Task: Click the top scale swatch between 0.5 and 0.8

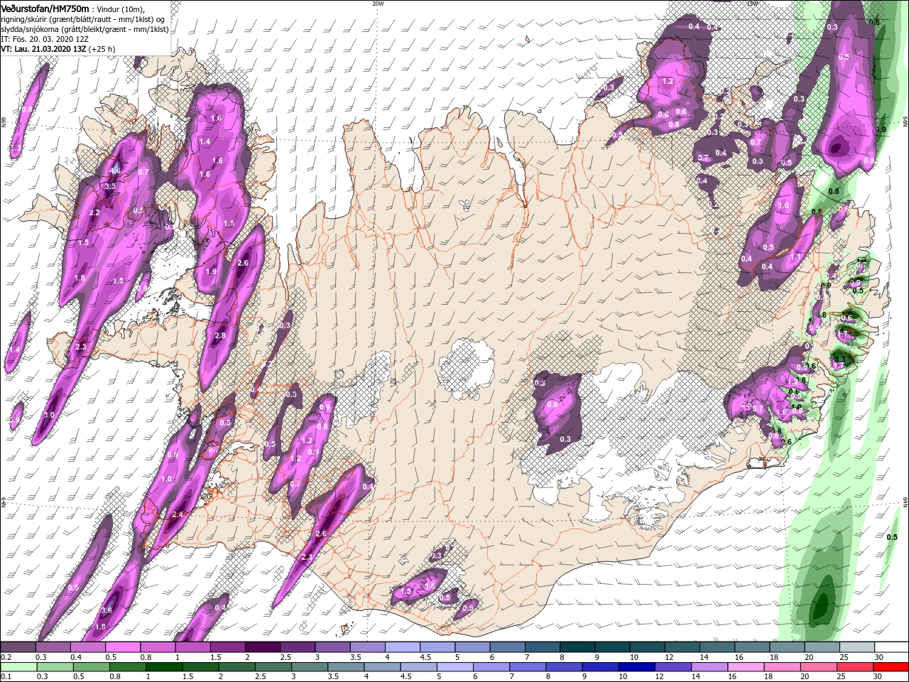Action: (x=122, y=647)
